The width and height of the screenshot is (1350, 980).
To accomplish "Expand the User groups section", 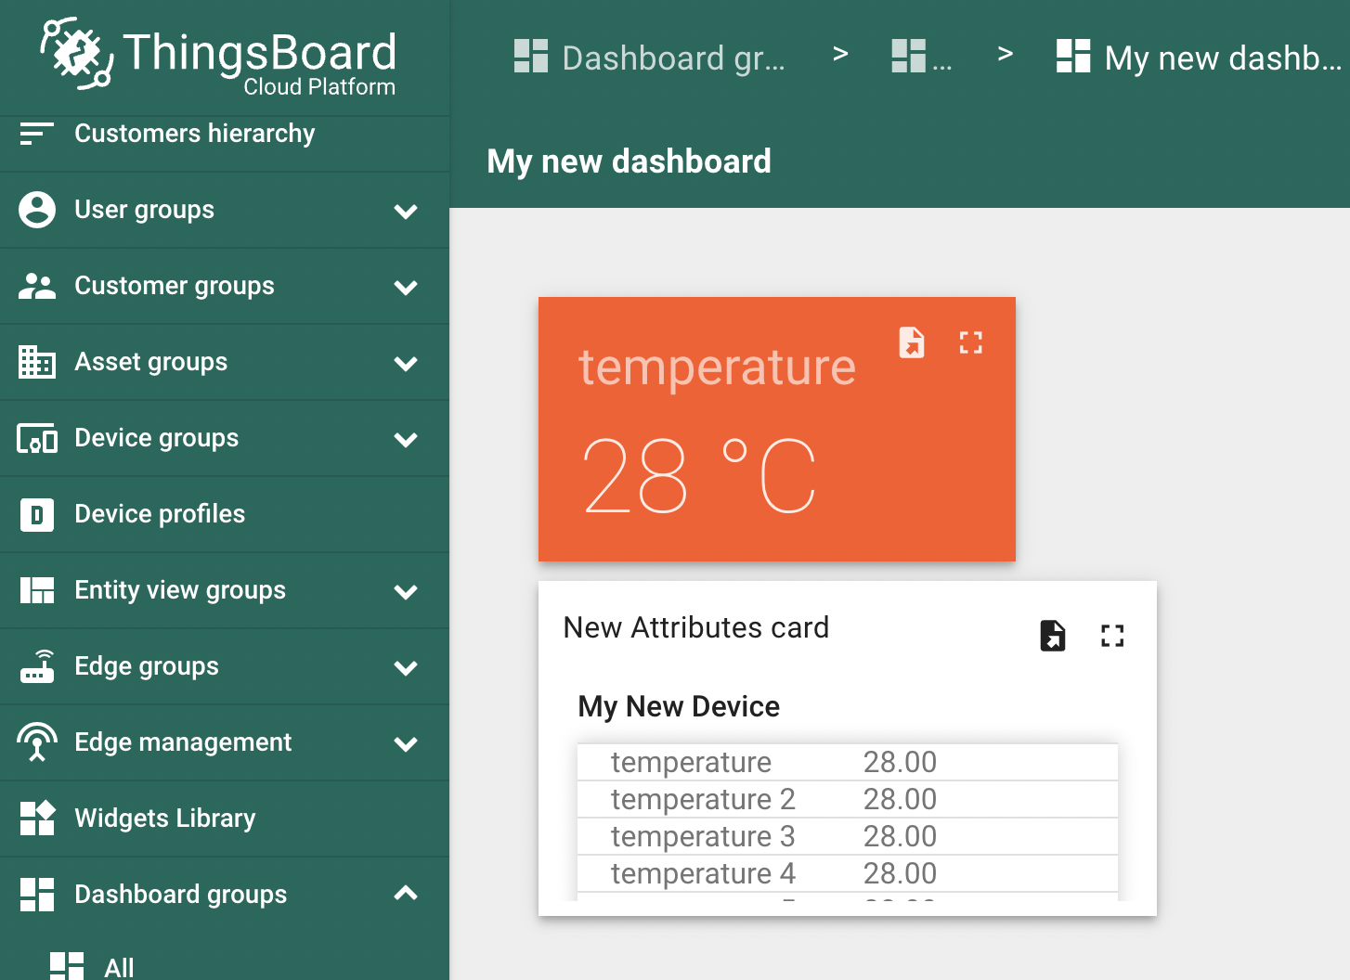I will tap(406, 212).
